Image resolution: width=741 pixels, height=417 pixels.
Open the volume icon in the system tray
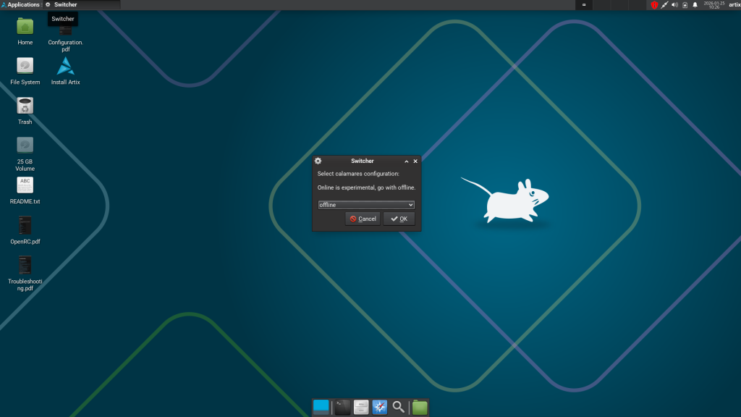[674, 5]
